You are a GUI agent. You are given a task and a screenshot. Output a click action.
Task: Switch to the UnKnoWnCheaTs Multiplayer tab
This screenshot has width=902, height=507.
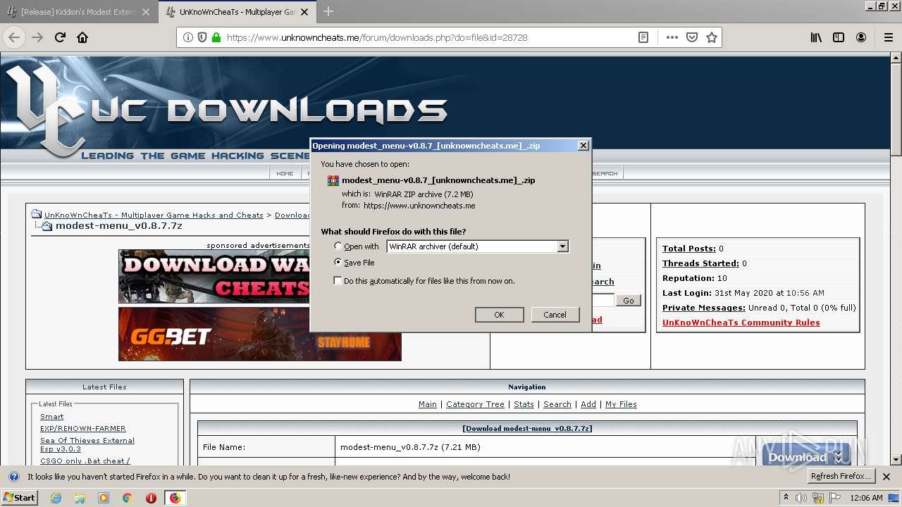(238, 12)
